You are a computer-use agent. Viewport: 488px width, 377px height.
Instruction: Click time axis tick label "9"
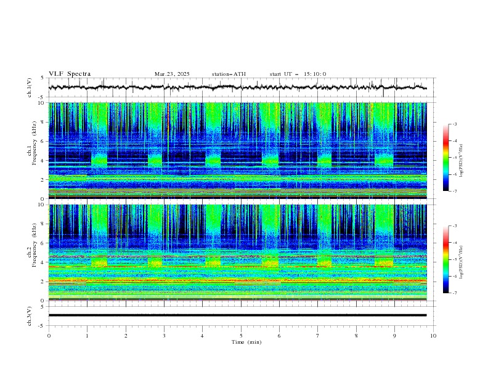pyautogui.click(x=394, y=336)
